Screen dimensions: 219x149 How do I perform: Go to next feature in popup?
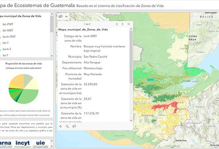[123, 24]
